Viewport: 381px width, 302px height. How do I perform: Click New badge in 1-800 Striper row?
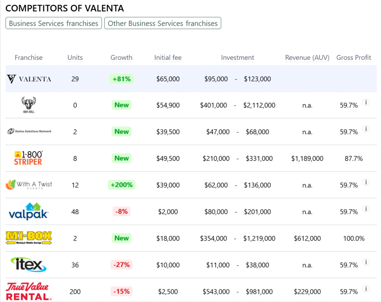pyautogui.click(x=122, y=158)
